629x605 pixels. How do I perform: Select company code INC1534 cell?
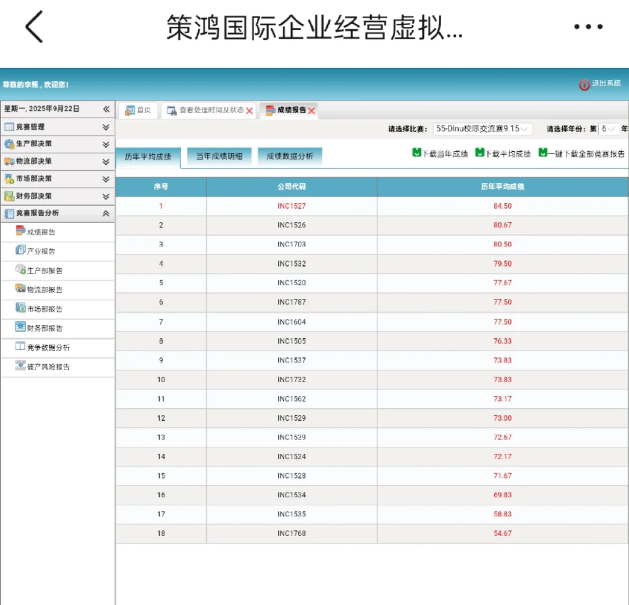pyautogui.click(x=292, y=495)
